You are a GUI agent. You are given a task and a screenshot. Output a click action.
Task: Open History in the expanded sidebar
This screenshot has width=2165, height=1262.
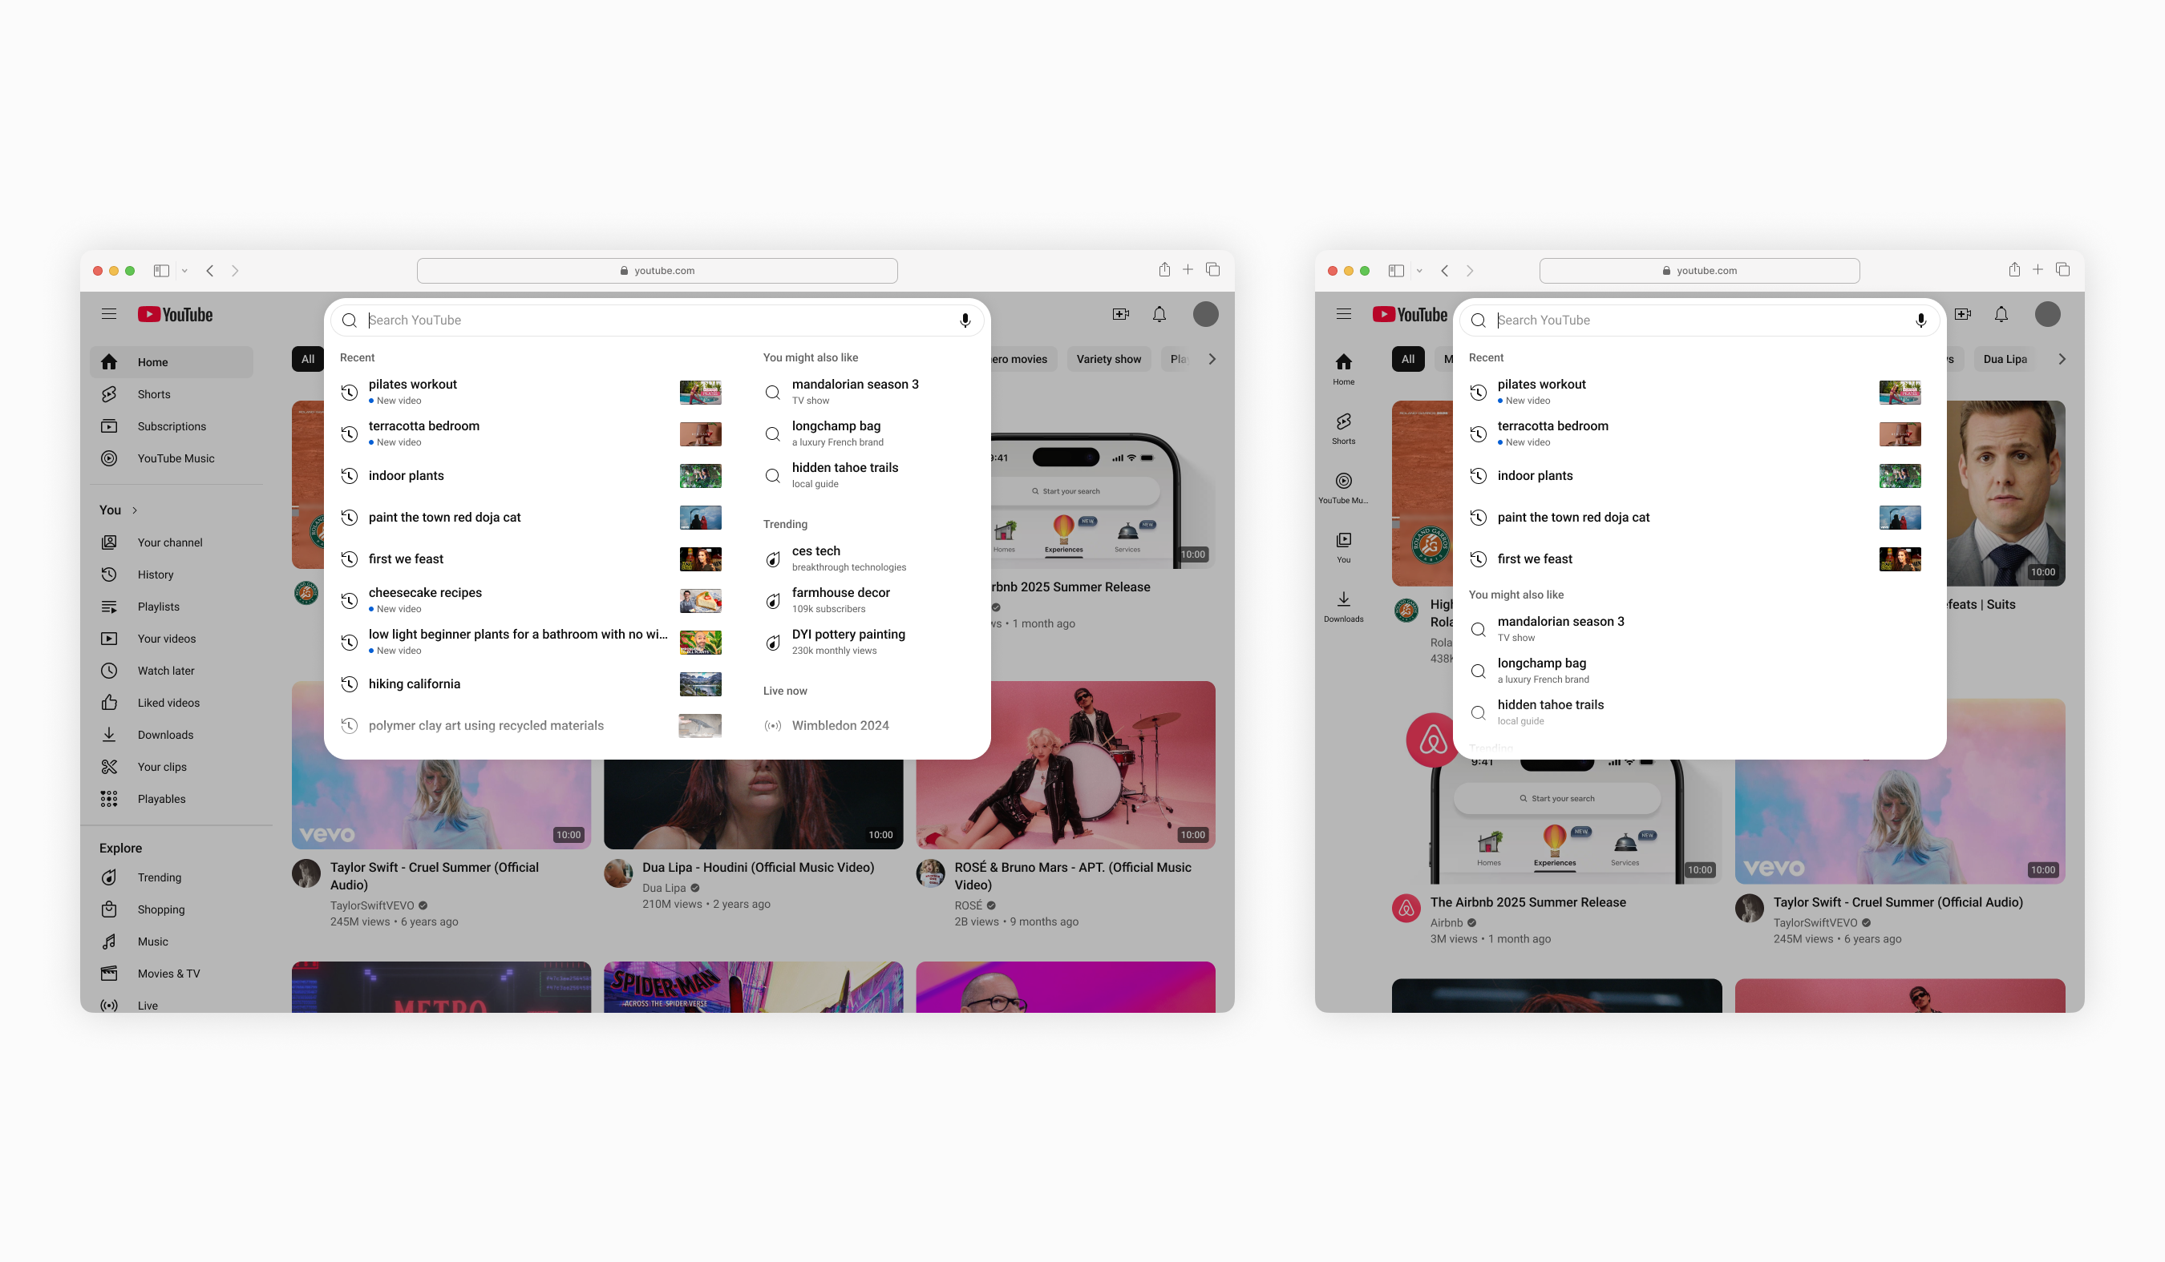[x=156, y=575]
